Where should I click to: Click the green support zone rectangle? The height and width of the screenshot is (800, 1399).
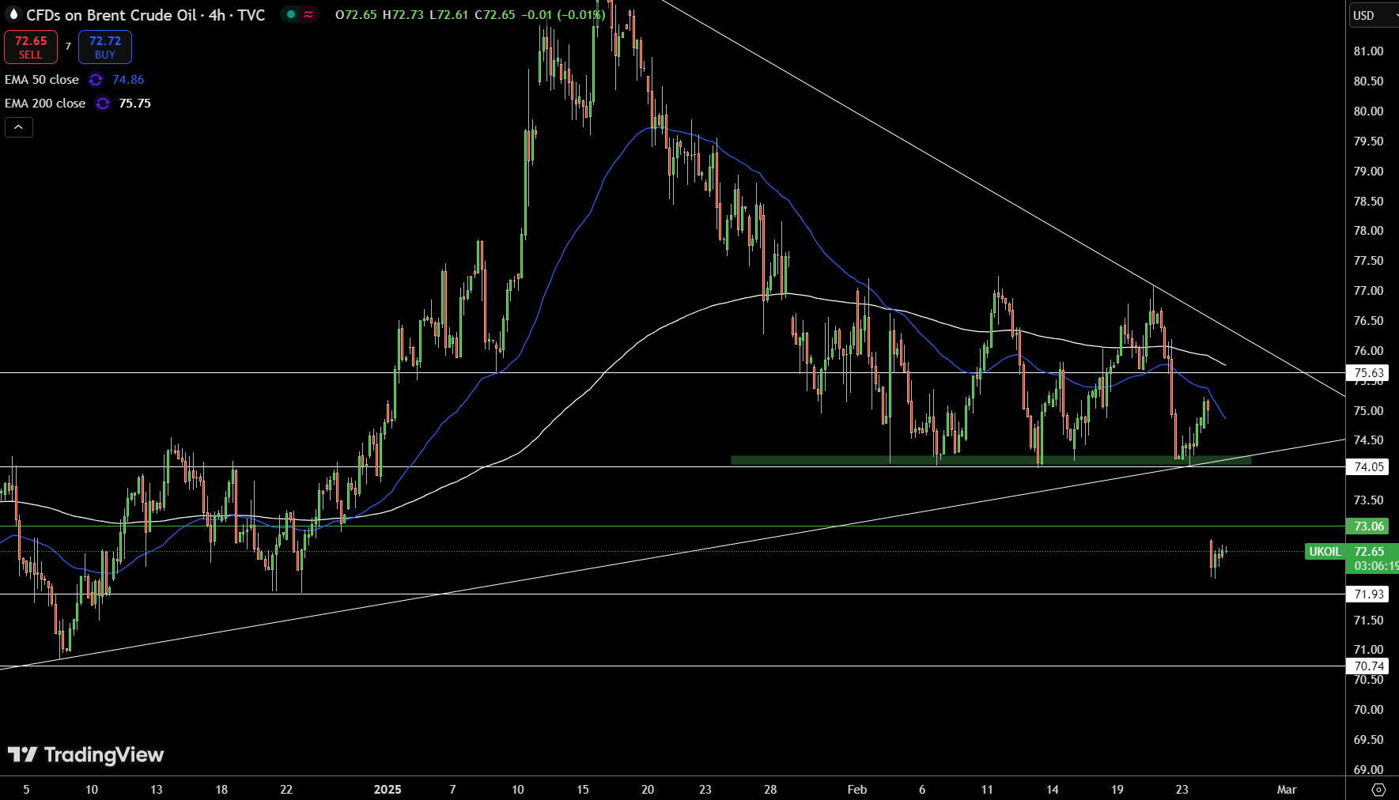(x=991, y=459)
